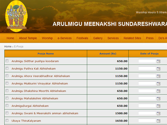The height and width of the screenshot is (125, 167).
Task: Open calendar icon for Dhakshina Moorthi Abhishekam
Action: [158, 91]
